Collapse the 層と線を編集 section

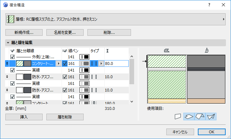8,43
